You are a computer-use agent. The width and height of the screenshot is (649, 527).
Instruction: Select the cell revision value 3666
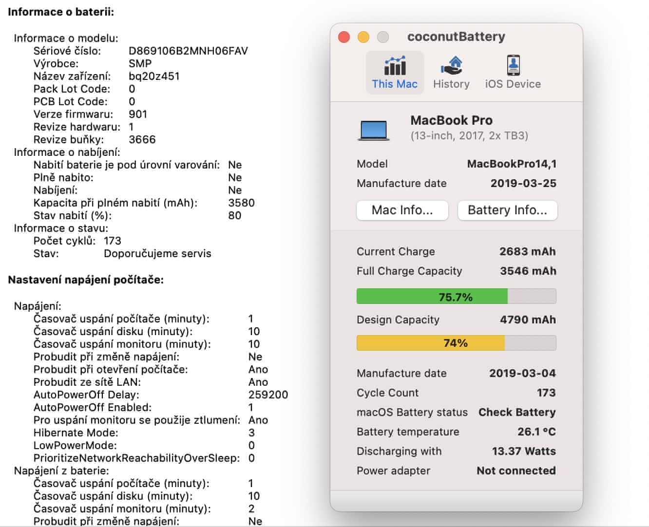[x=142, y=140]
